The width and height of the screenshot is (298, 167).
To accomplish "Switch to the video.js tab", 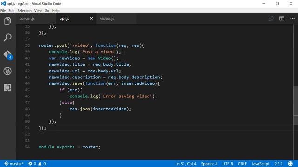I will 107,19.
